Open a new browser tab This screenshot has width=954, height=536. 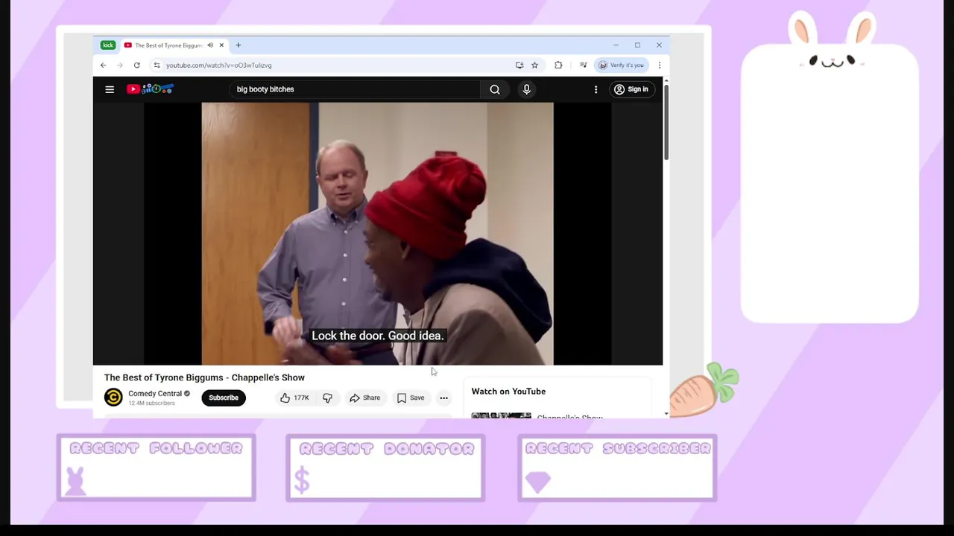pyautogui.click(x=238, y=45)
